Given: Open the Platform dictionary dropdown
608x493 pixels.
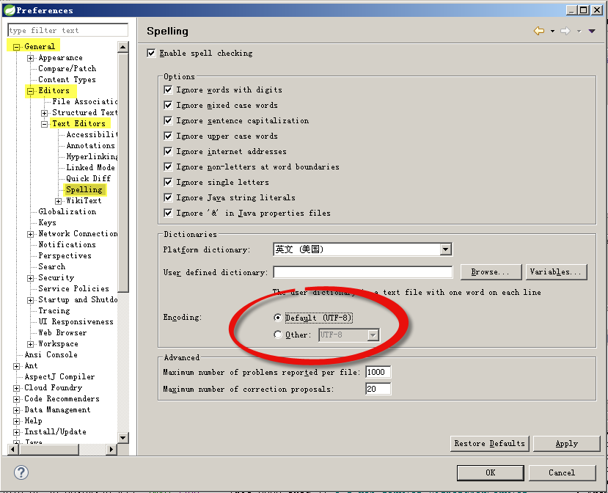Looking at the screenshot, I should (x=445, y=250).
